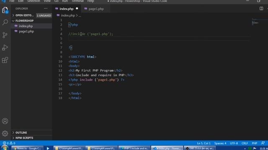
Task: Open the Selection menu
Action: (33, 1)
